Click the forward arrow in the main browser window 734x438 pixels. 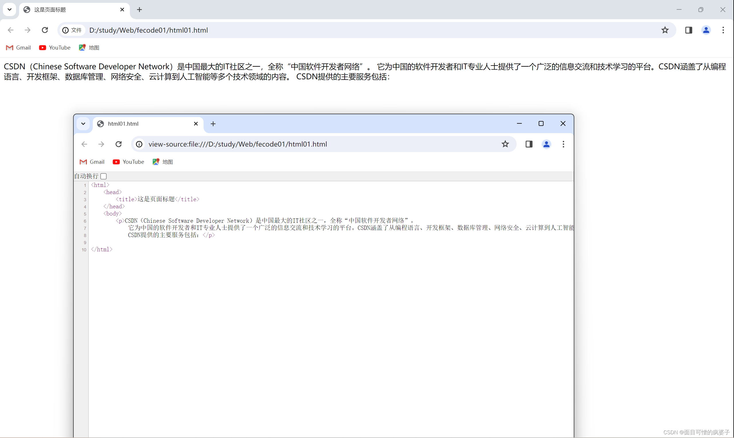click(x=28, y=30)
